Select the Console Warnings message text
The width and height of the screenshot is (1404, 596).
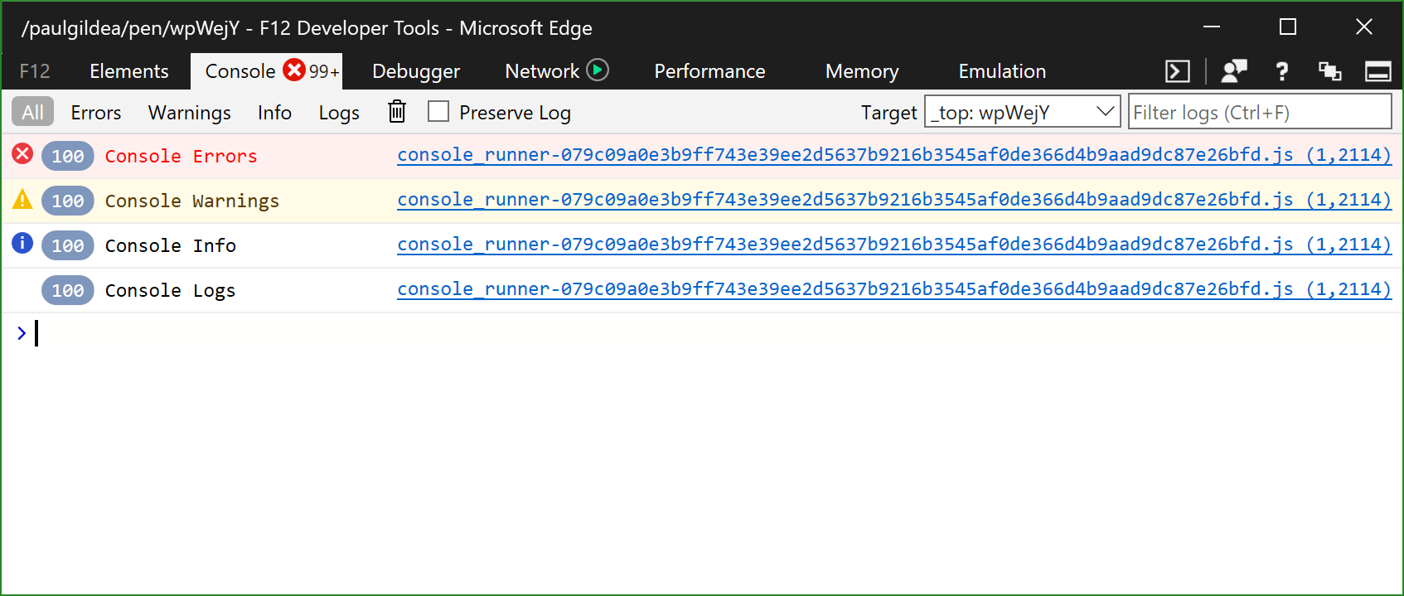pyautogui.click(x=191, y=201)
